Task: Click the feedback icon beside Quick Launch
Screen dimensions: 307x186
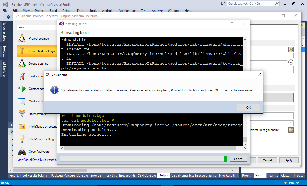Action: point(223,3)
